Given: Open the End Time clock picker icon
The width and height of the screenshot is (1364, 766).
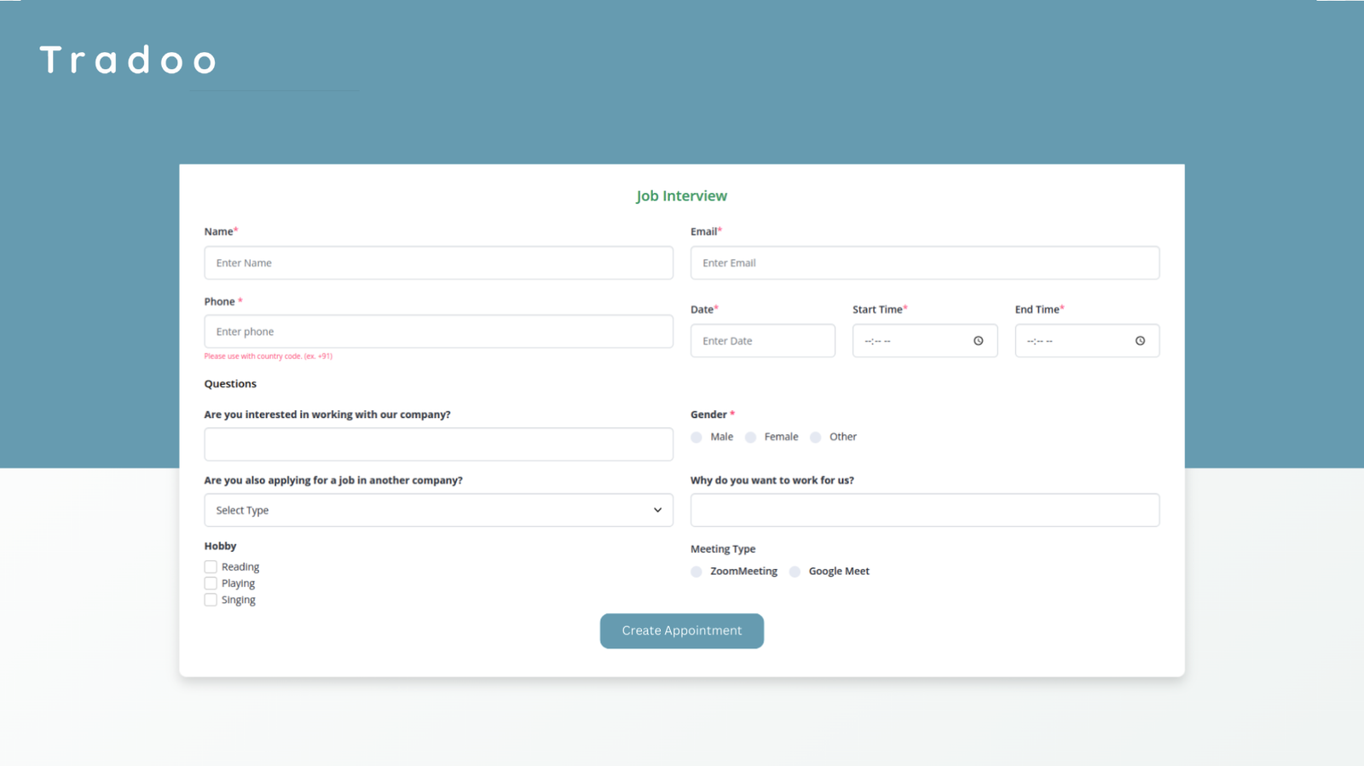Looking at the screenshot, I should tap(1140, 341).
